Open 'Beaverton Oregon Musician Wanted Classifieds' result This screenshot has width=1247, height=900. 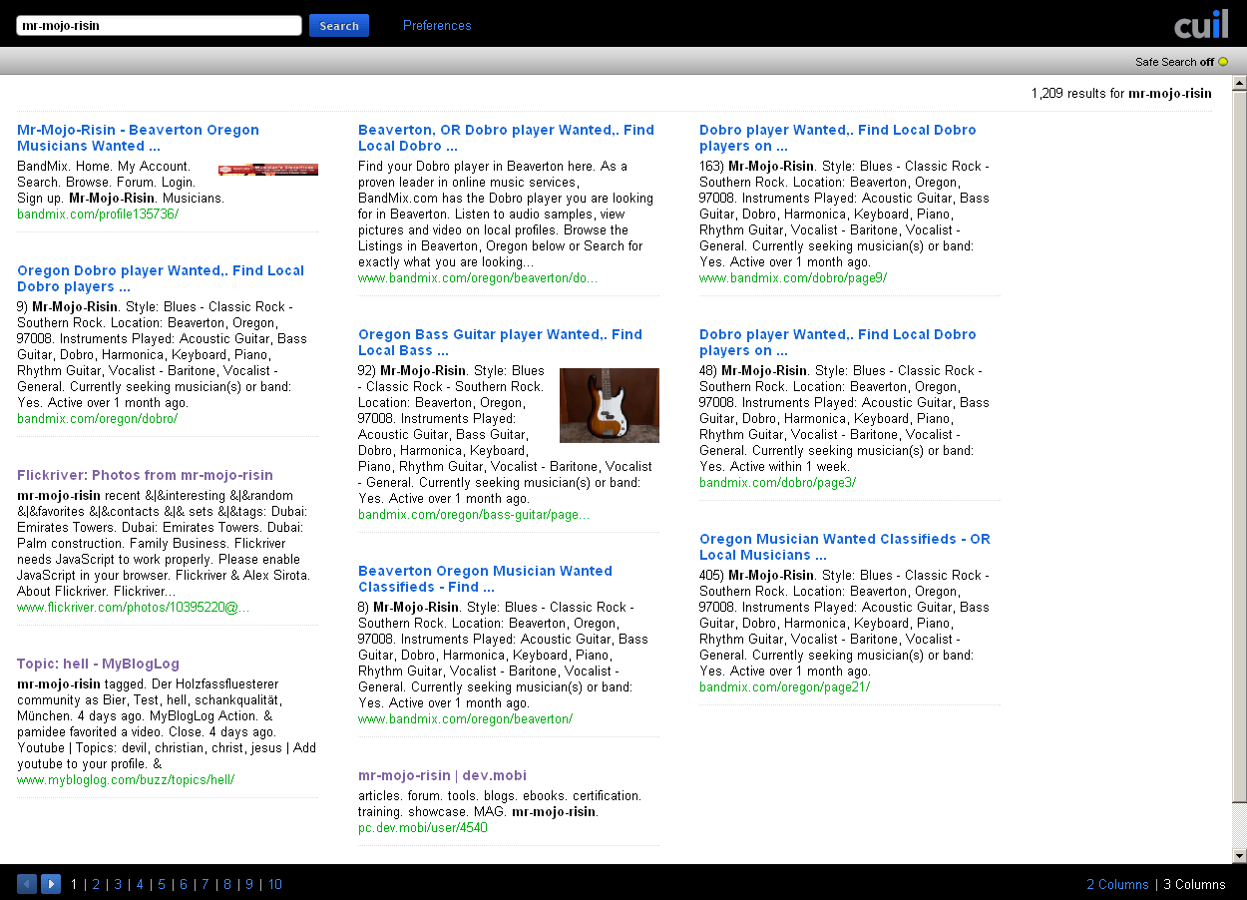click(485, 579)
